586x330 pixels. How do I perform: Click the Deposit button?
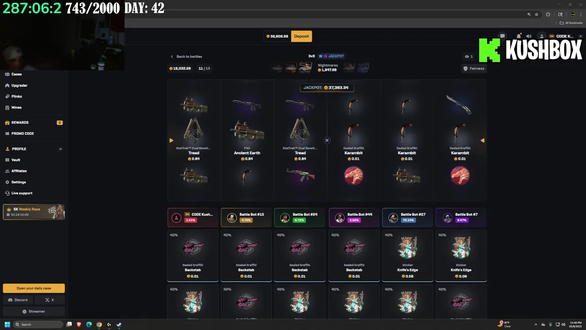click(301, 36)
